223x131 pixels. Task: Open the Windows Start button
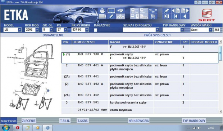tap(6, 127)
